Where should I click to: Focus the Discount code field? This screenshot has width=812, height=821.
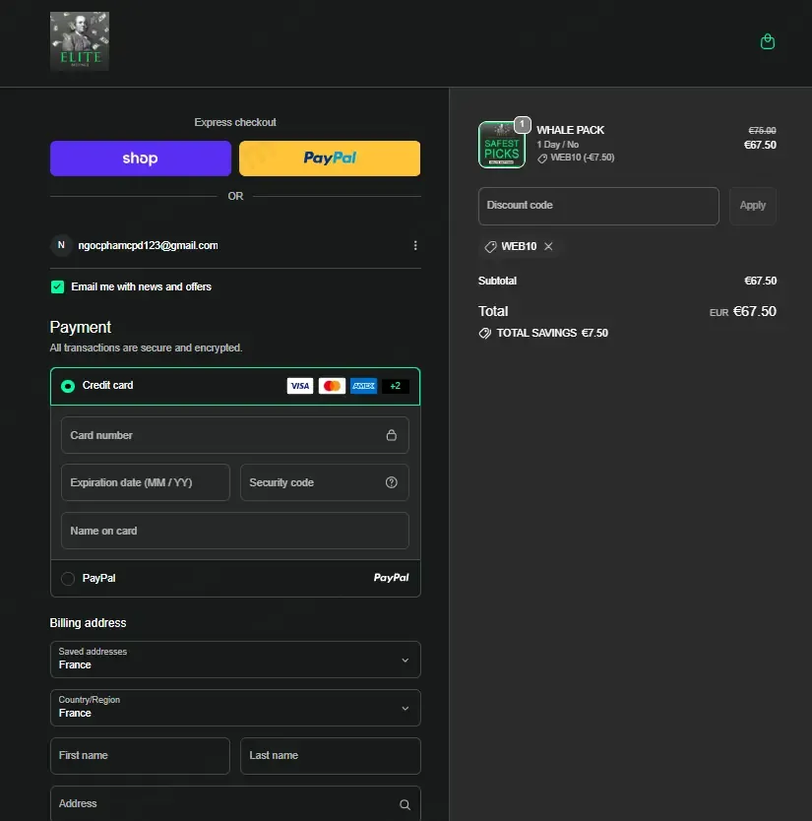click(598, 206)
